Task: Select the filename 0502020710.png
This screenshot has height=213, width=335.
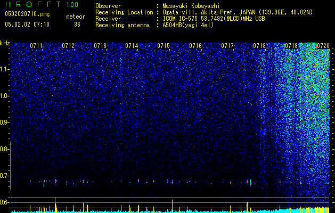Action: [27, 14]
